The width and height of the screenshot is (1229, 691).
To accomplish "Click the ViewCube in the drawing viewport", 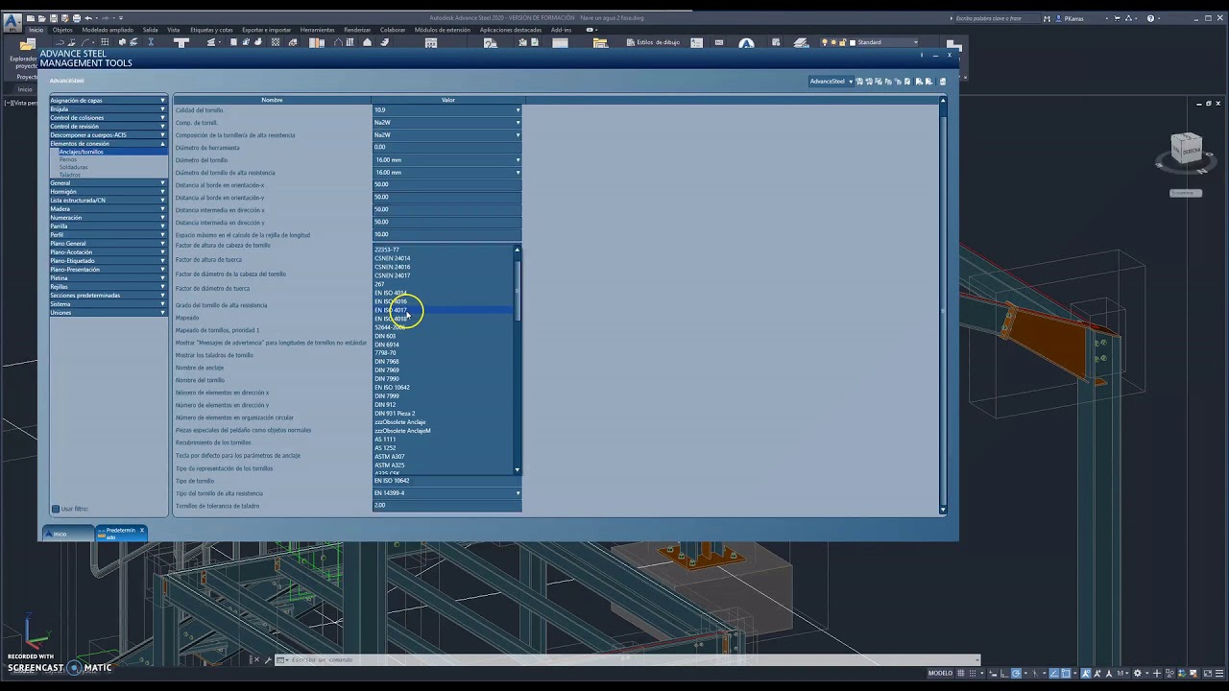I will coord(1187,150).
